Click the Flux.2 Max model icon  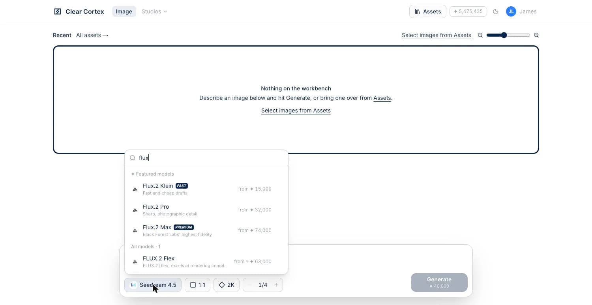pos(135,230)
